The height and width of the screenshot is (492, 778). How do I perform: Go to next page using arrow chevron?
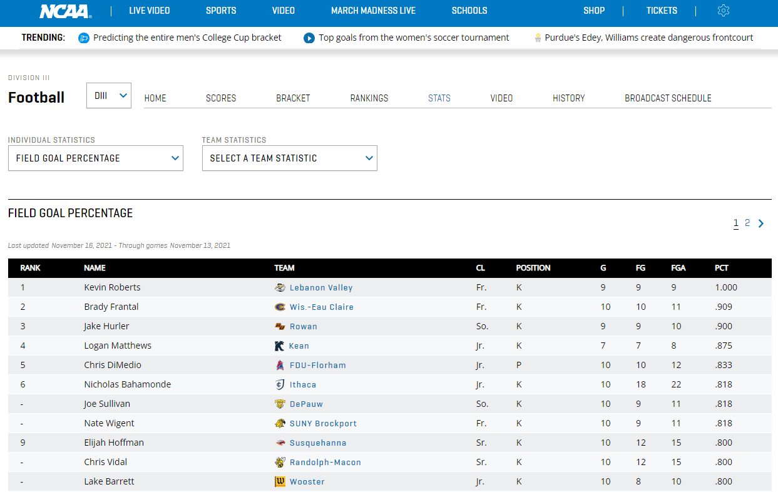tap(761, 223)
